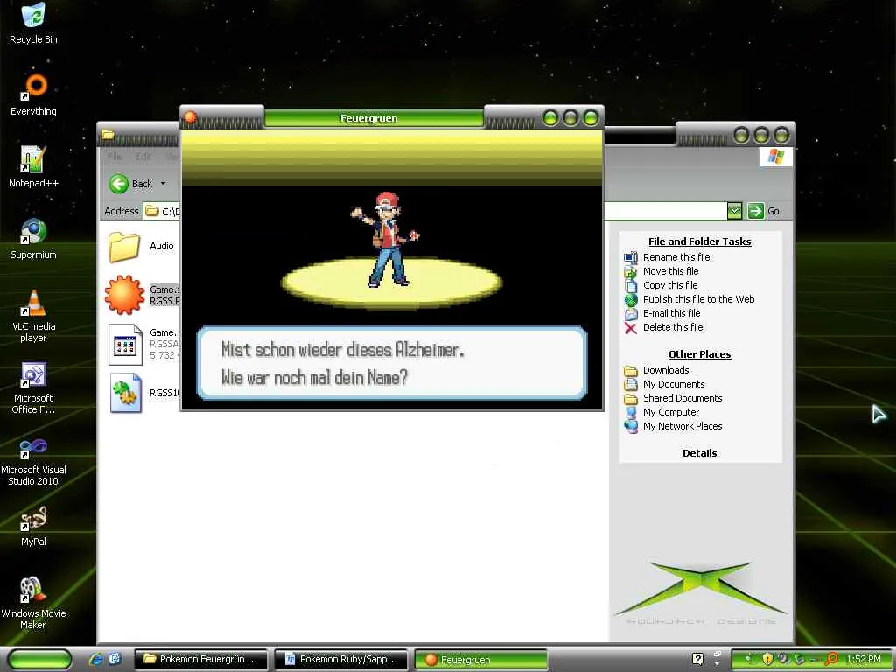Expand the Details section

pos(699,453)
